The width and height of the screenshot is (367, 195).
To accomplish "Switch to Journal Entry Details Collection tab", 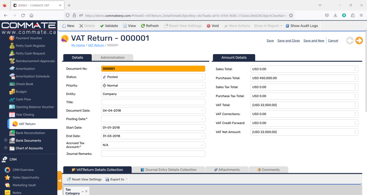I will [168, 170].
